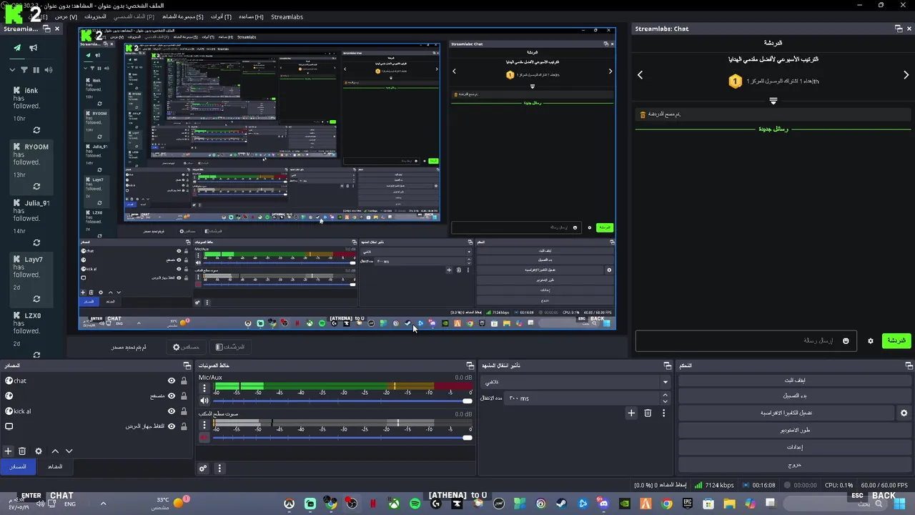Open the Streamlabs menu
Screen dimensions: 915x515
[287, 16]
